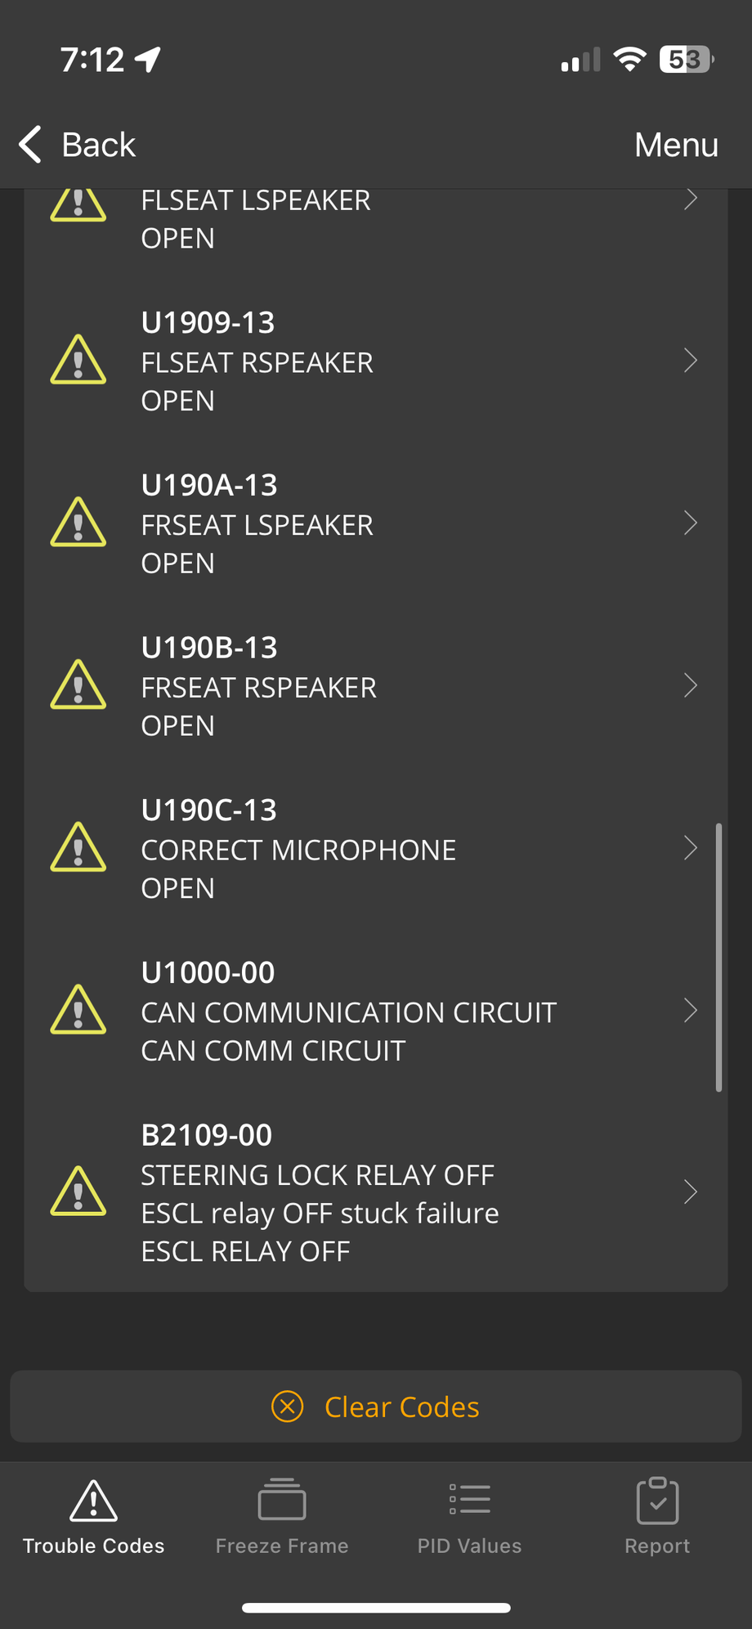Tap the warning triangle for U190B-13
Screen dimensions: 752x1629
coord(78,685)
